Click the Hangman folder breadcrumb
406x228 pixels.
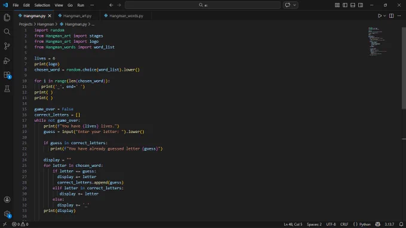click(45, 24)
